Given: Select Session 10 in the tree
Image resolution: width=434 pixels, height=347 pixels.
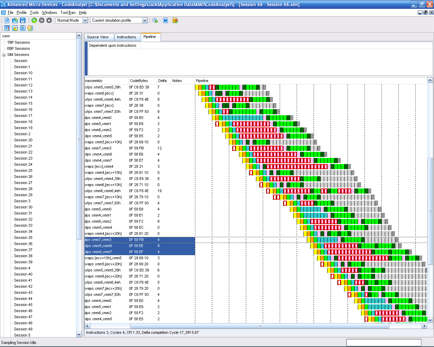Looking at the screenshot, I should [23, 73].
